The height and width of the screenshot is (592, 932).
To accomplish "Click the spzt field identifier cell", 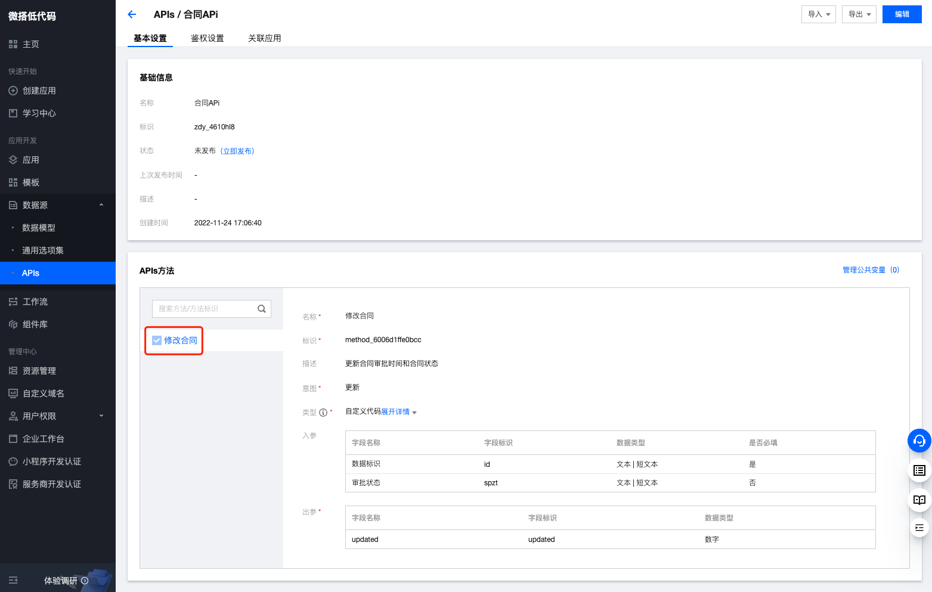I will point(491,483).
